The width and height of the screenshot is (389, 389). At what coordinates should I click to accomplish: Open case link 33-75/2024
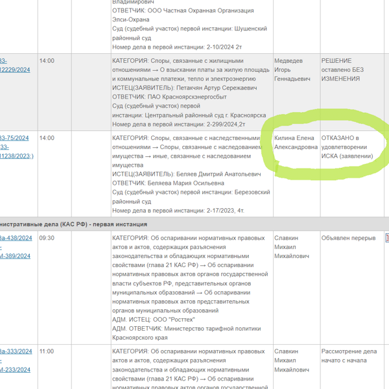(14, 138)
